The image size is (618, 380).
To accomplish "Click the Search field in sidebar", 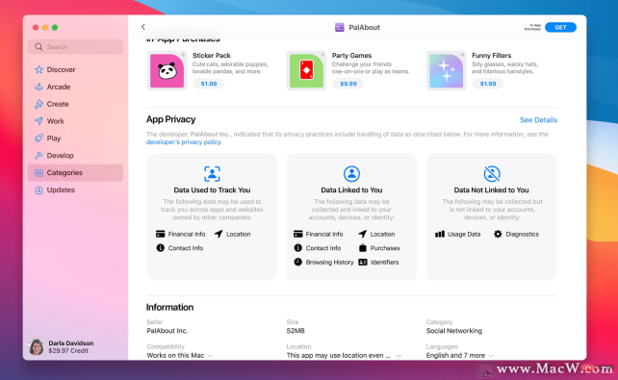I will click(x=75, y=47).
